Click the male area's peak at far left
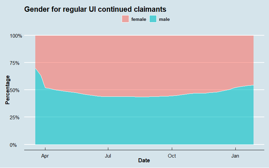This screenshot has height=168, width=269. (x=36, y=70)
